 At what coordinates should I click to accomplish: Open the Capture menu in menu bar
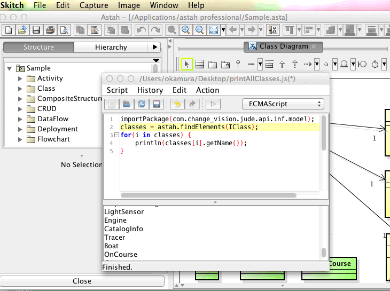click(93, 5)
